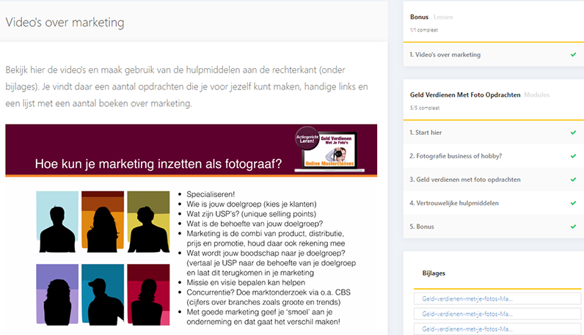Open the lesson "1. Video's over marketing"
This screenshot has height=335, width=584.
pyautogui.click(x=445, y=55)
